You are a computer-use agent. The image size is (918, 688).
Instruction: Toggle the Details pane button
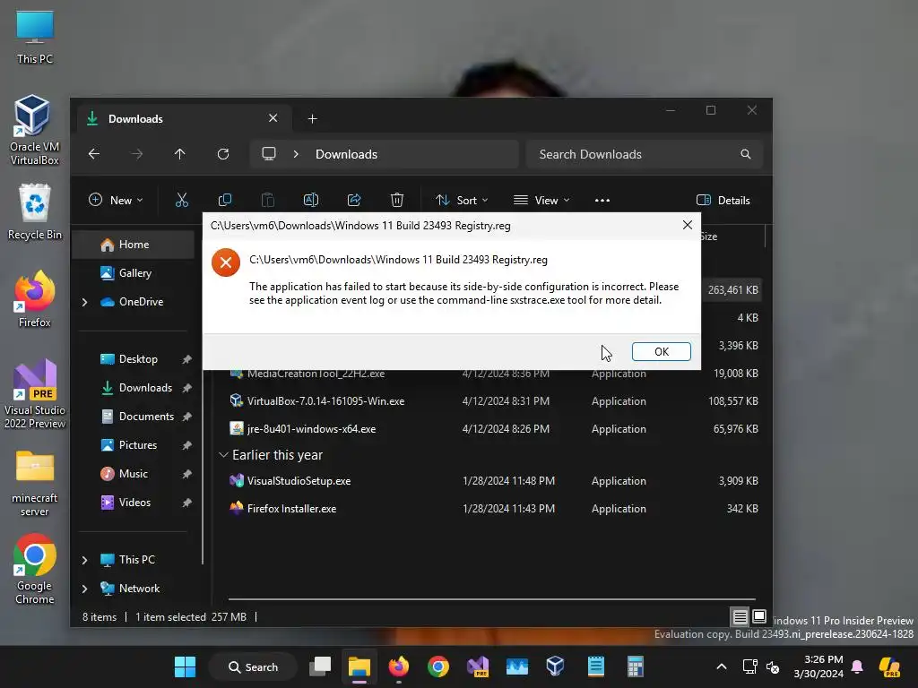[723, 200]
